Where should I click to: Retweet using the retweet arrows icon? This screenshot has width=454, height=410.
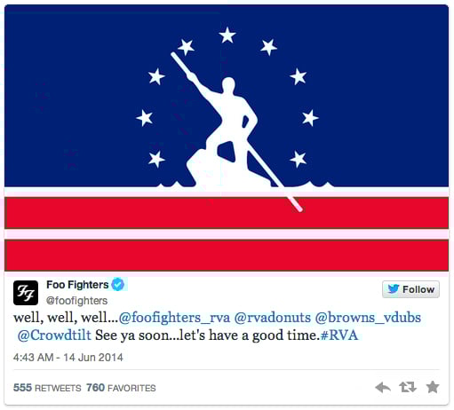pos(408,387)
